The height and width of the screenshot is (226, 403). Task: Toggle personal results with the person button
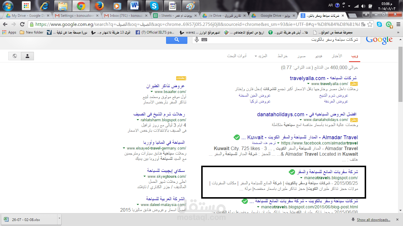27,56
